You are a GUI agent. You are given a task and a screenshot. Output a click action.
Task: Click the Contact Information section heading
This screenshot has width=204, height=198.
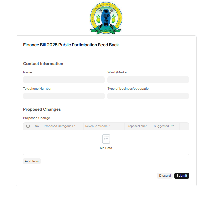click(x=43, y=64)
